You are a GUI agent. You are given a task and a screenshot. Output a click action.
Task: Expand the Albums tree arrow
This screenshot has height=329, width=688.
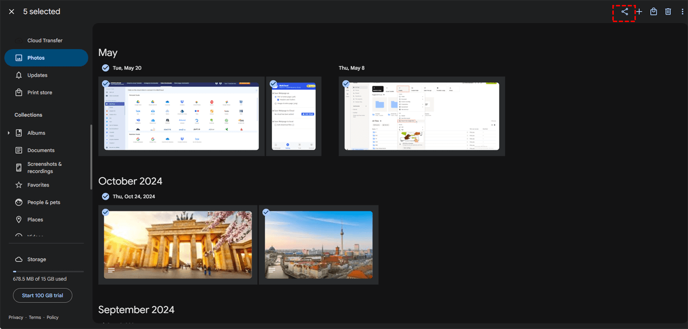[x=8, y=133]
